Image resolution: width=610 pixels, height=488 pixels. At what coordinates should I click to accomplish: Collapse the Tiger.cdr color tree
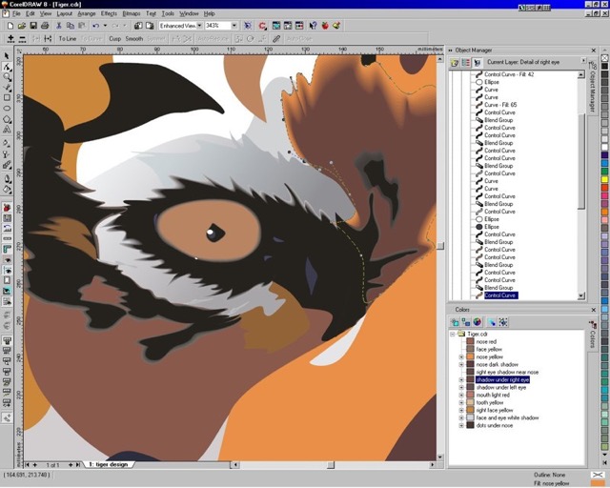click(x=452, y=334)
